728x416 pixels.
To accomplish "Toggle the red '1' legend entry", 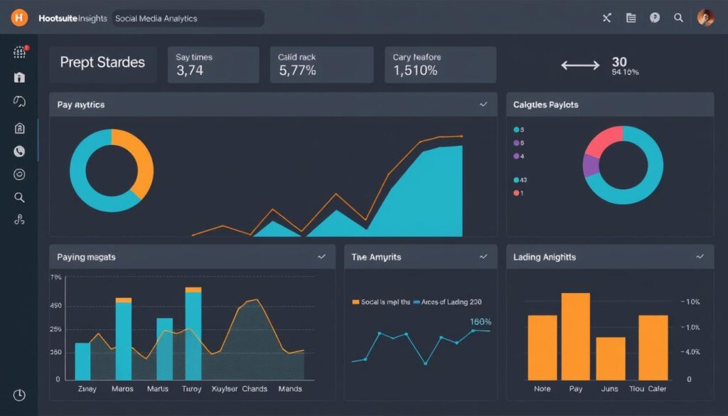I will coord(518,193).
